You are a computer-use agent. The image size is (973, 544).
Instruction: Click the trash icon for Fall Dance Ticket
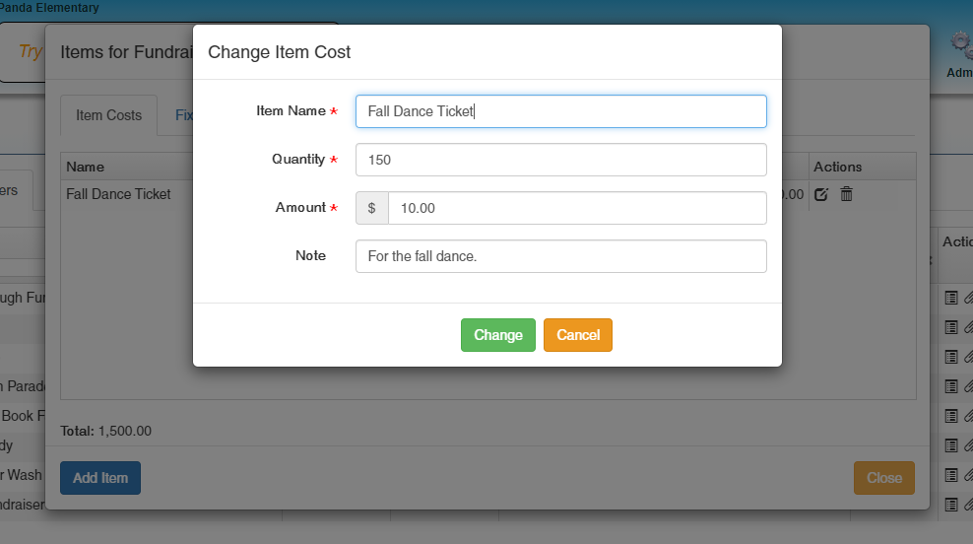coord(846,194)
